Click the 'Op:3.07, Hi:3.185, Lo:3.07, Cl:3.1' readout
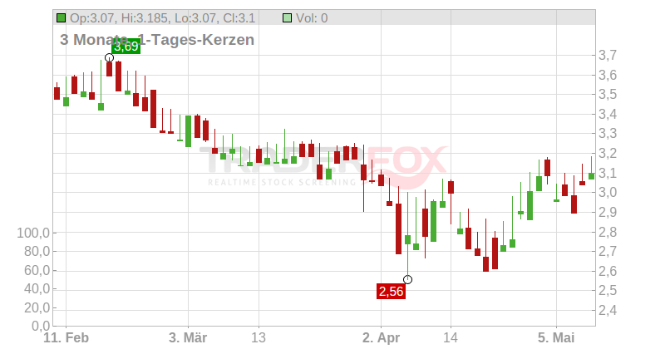 [x=162, y=18]
